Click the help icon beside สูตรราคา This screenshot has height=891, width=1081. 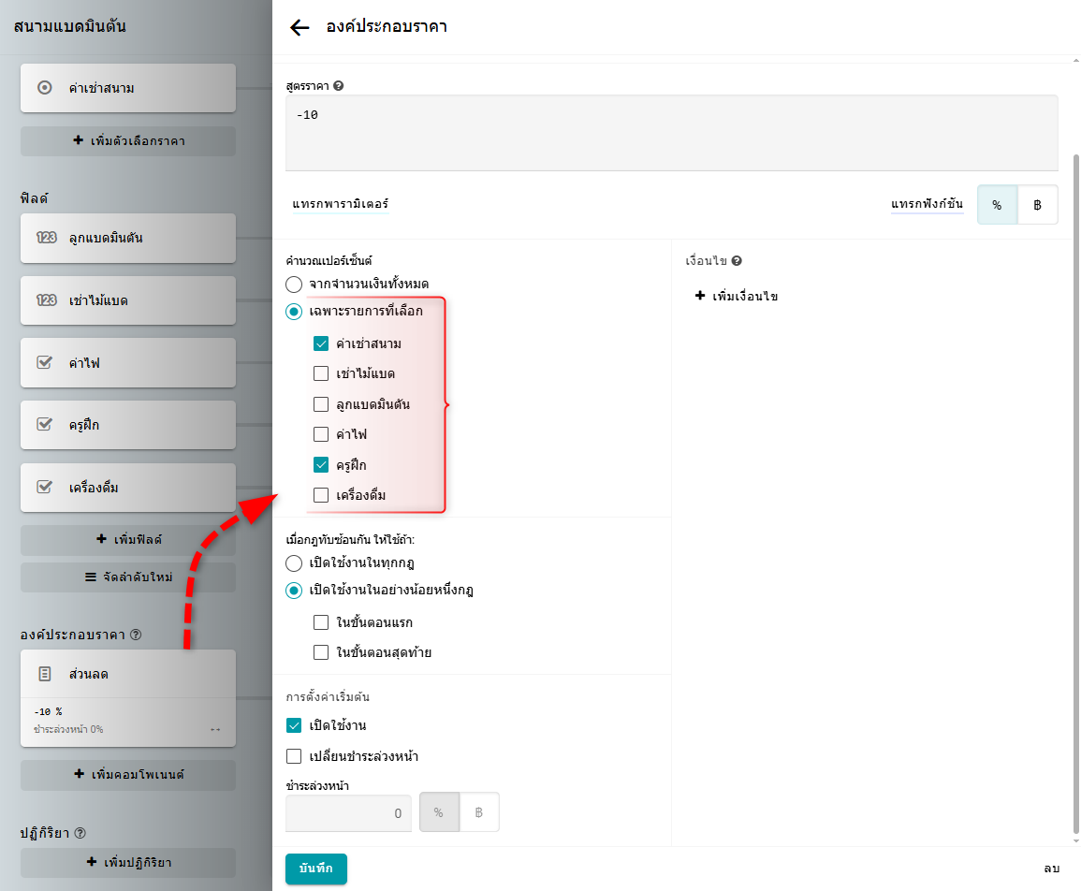(x=338, y=85)
